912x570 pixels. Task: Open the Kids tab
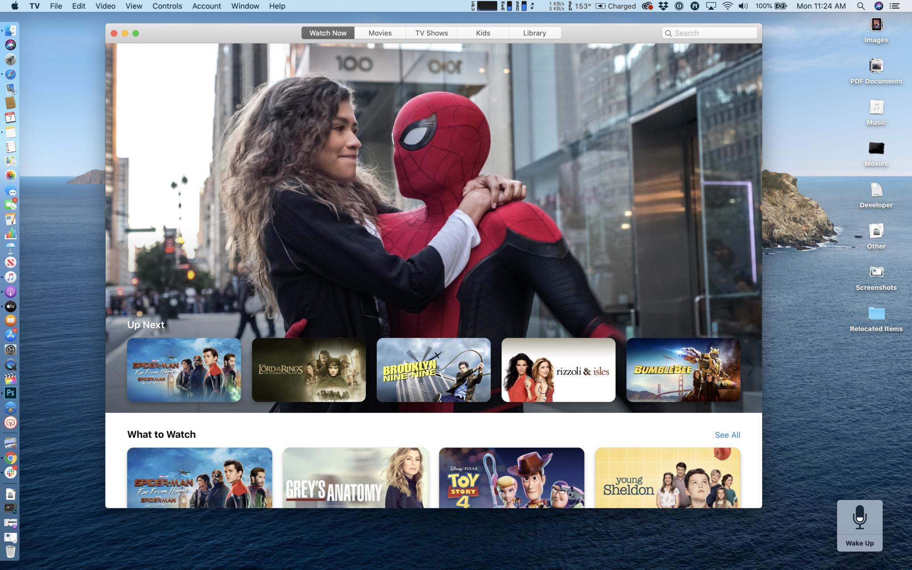[483, 33]
